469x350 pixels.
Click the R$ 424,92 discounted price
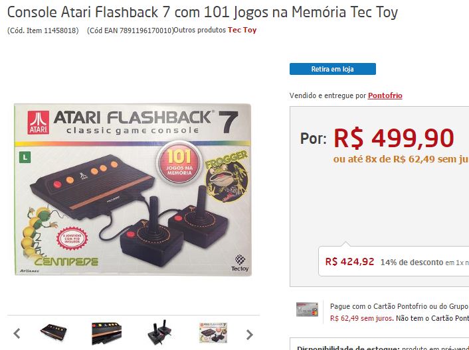pos(349,262)
